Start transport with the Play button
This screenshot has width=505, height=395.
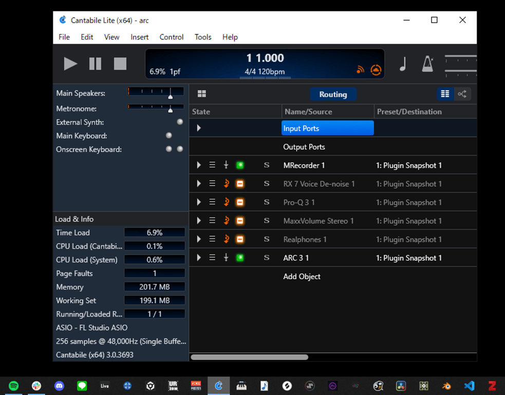coord(70,64)
